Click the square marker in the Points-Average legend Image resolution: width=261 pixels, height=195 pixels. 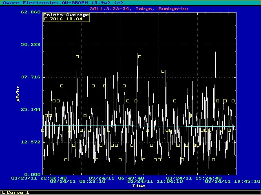pyautogui.click(x=46, y=19)
